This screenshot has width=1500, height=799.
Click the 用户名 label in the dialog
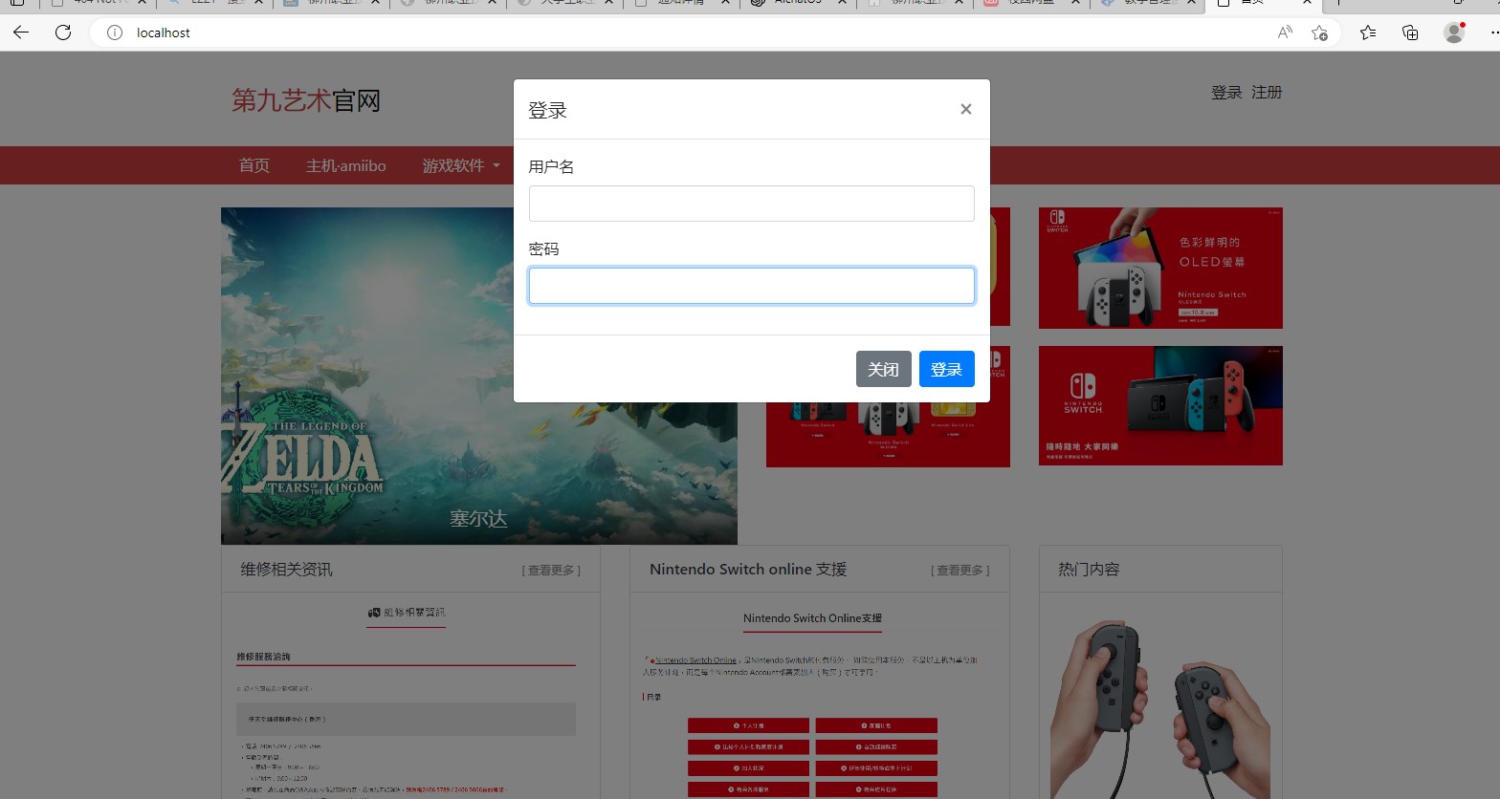[x=551, y=166]
